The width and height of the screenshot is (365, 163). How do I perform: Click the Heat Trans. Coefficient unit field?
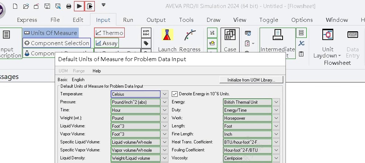[x=248, y=142]
